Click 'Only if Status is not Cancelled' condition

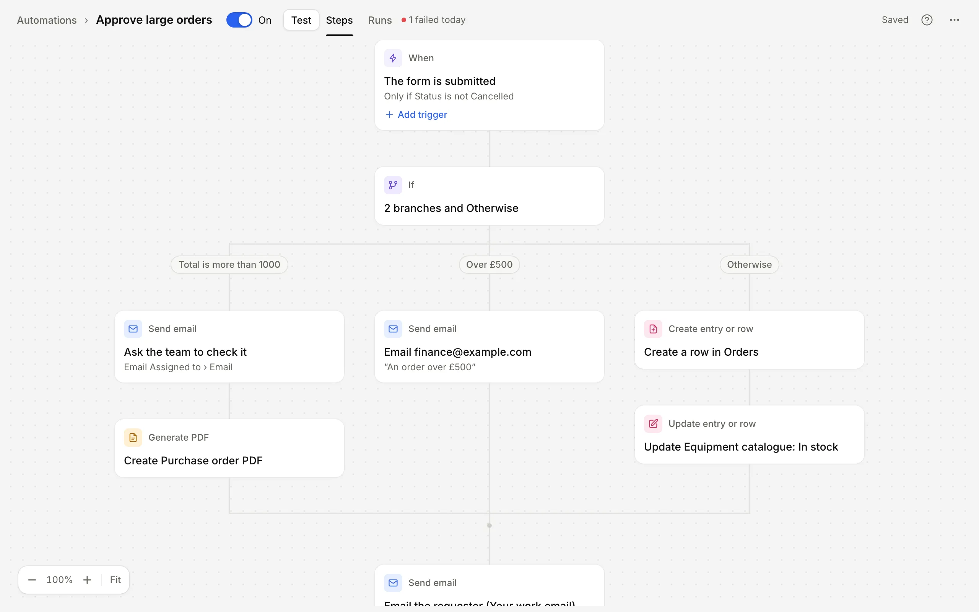449,96
